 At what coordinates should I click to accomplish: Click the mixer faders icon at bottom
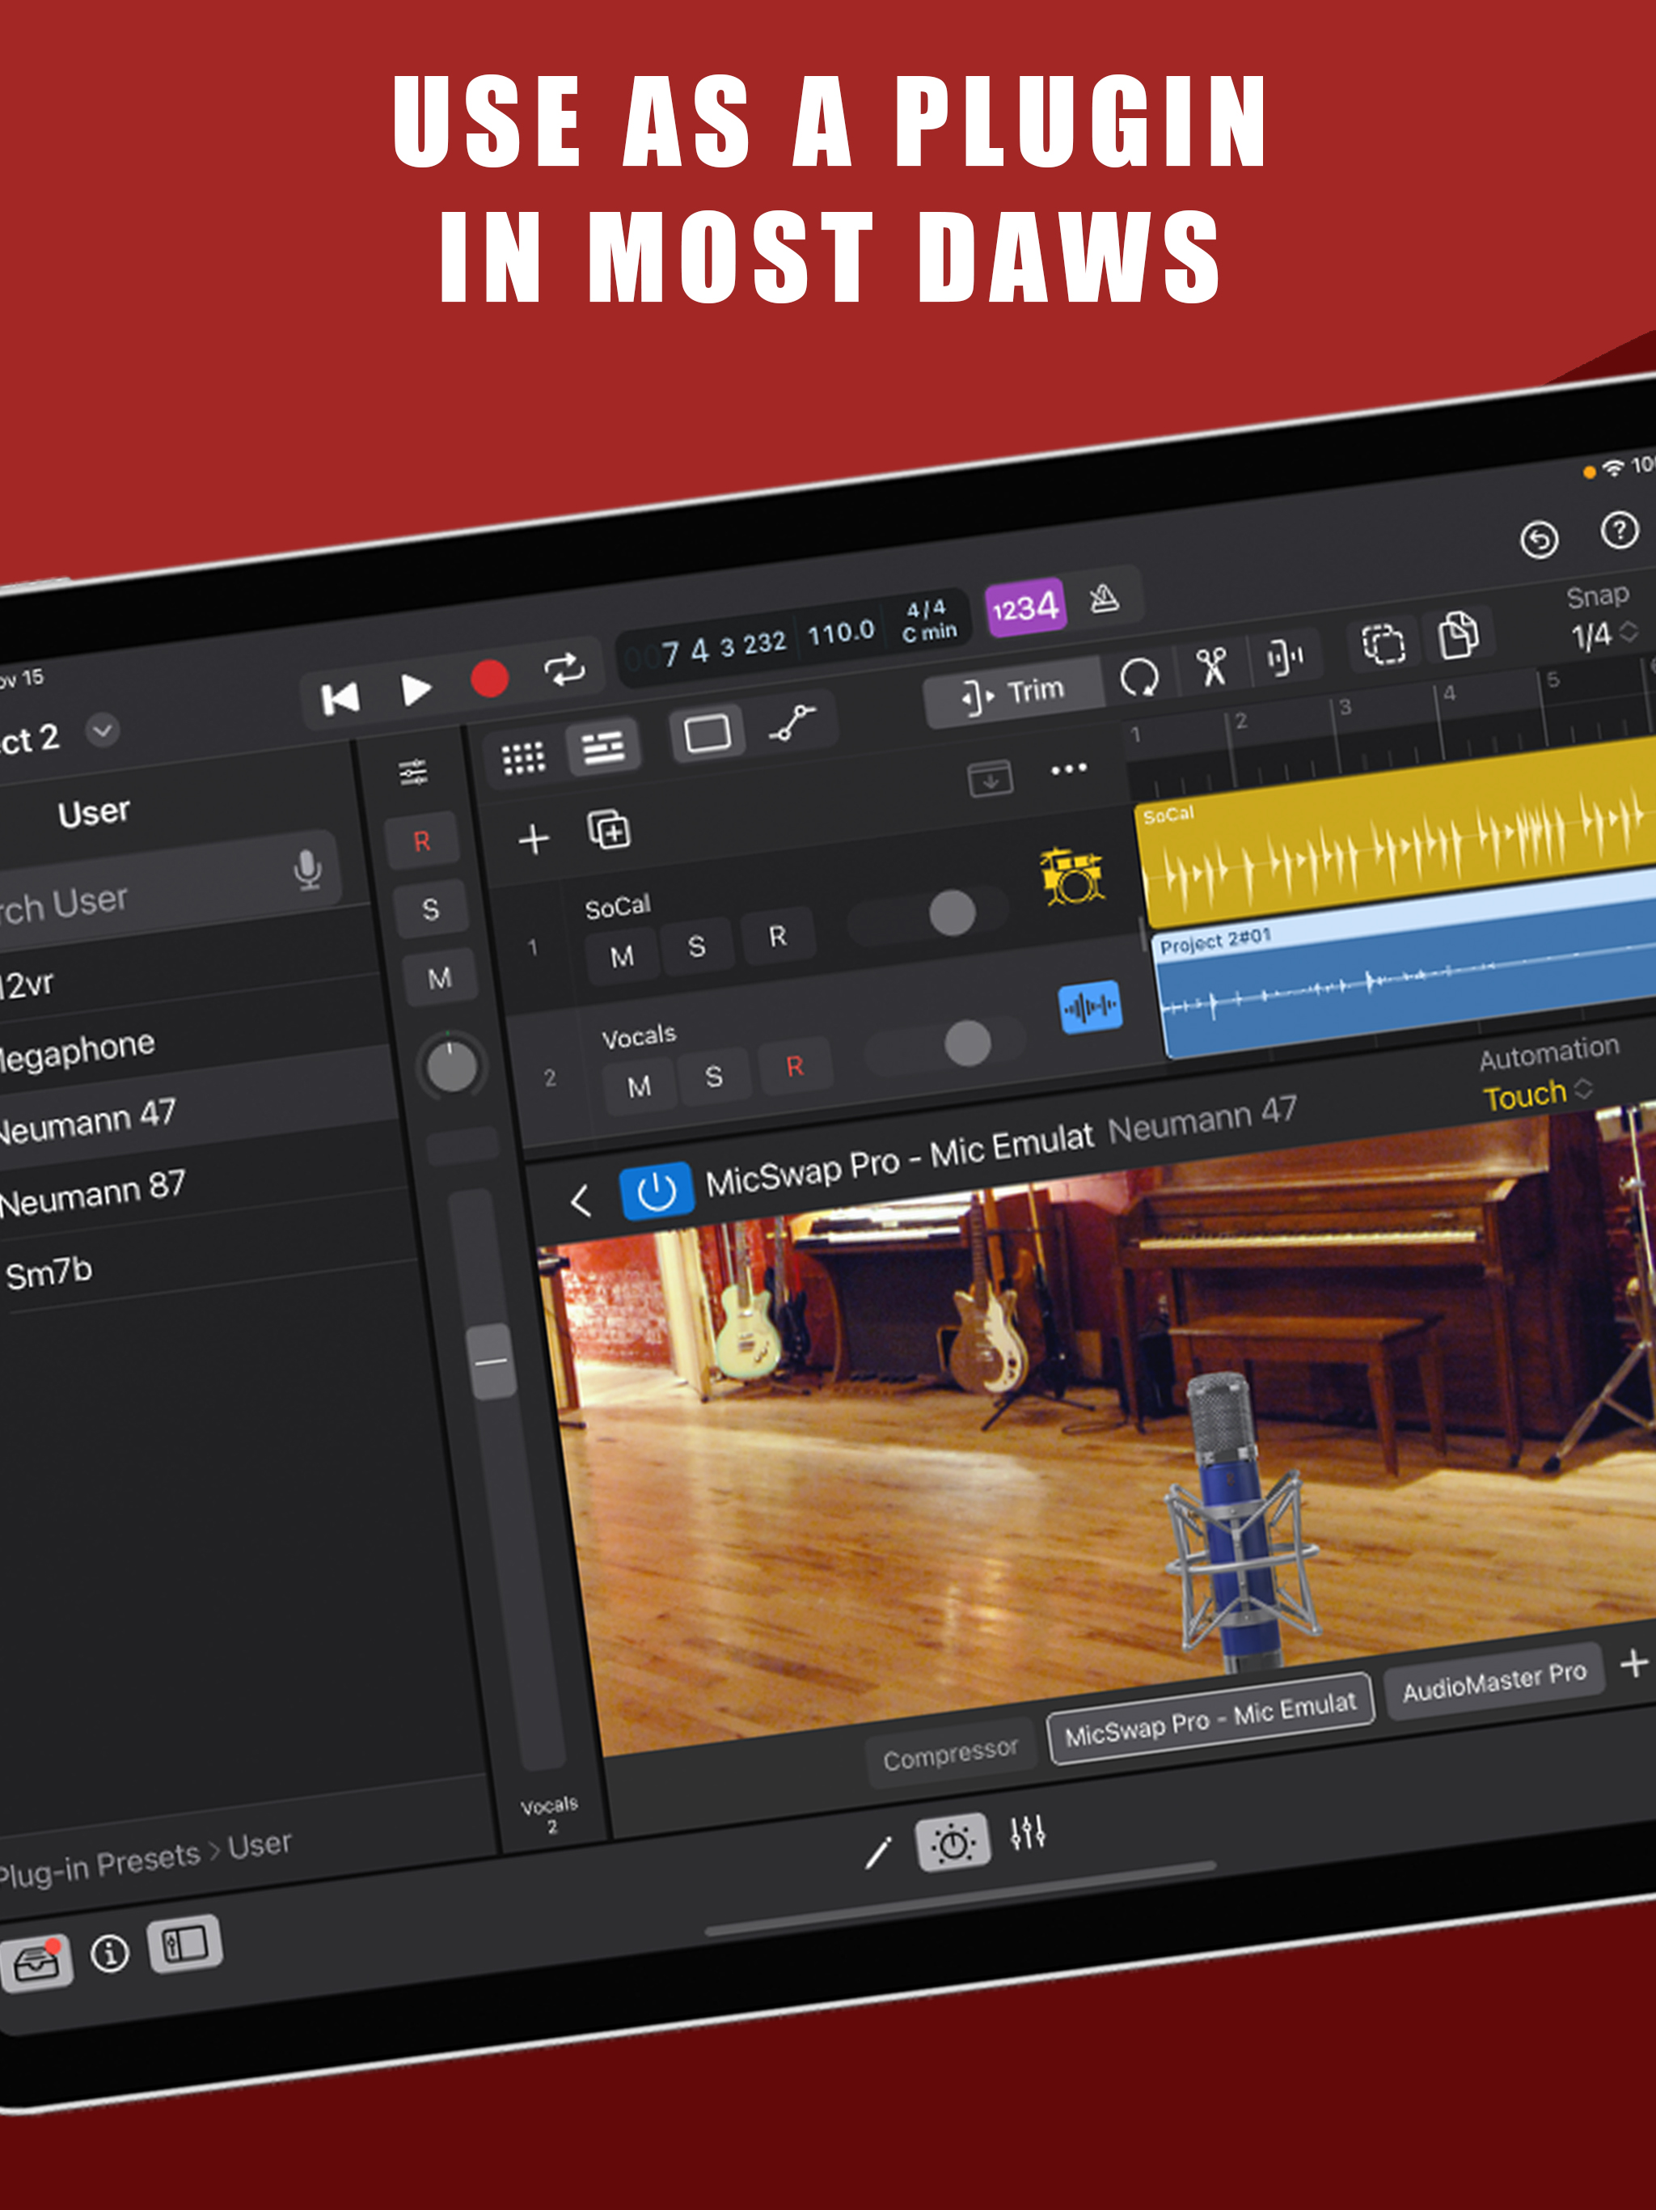(x=1027, y=1833)
